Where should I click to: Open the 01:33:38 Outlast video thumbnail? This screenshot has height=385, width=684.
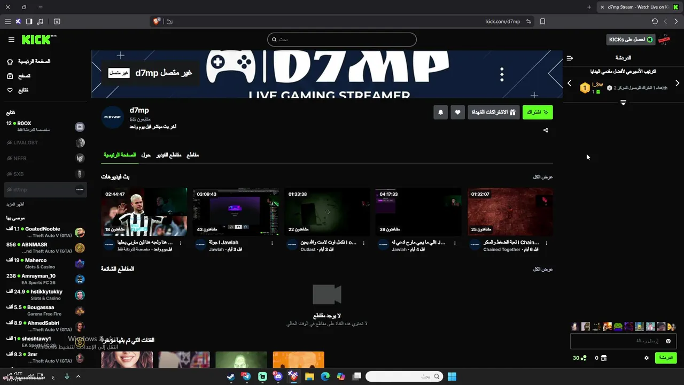coord(327,212)
